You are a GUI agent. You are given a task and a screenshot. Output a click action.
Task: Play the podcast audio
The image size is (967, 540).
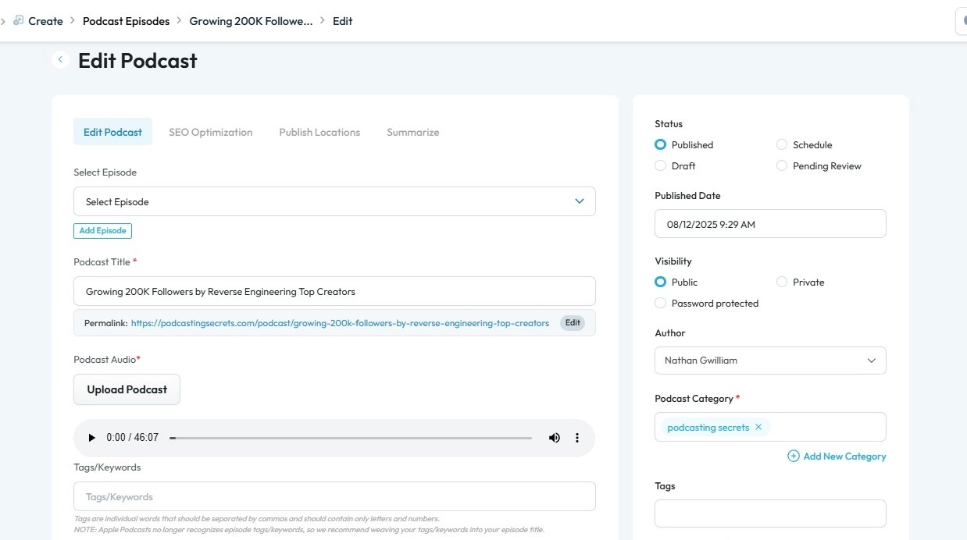click(91, 438)
